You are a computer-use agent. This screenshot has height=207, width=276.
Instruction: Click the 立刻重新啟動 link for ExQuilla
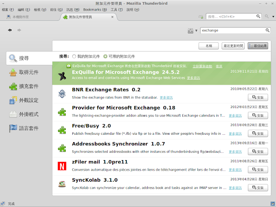tap(202, 66)
